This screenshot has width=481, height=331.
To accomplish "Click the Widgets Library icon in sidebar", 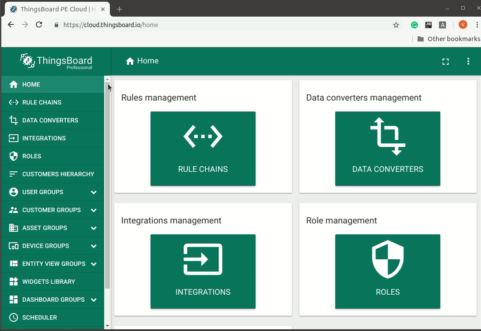I will (14, 282).
